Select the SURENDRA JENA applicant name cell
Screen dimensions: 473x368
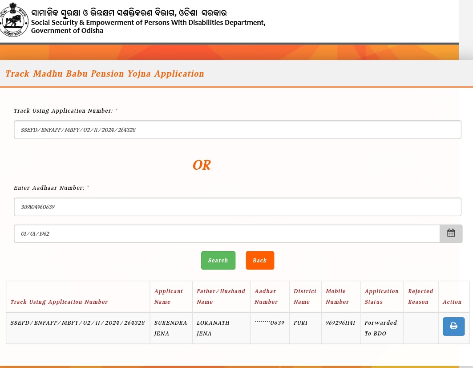click(x=170, y=328)
